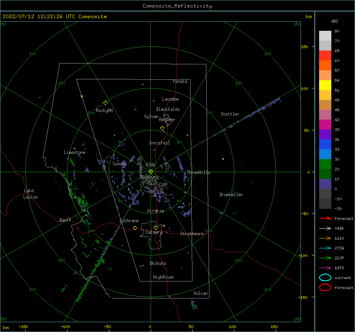Click the Banff town label
This screenshot has height=332, width=355.
click(65, 220)
